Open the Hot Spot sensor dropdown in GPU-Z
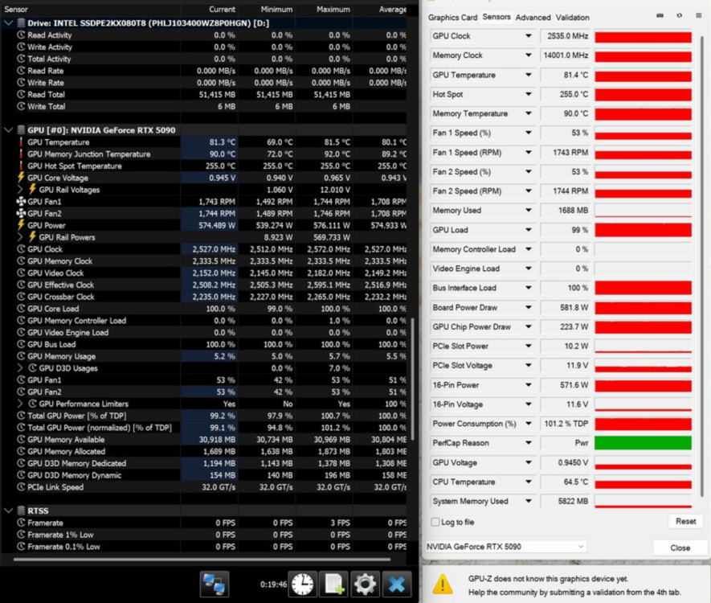 529,94
